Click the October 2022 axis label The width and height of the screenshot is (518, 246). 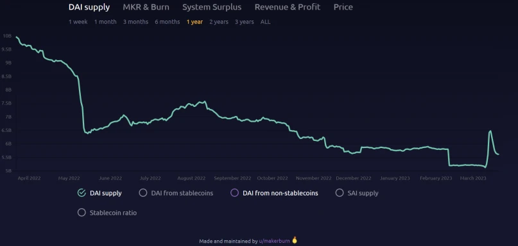273,178
